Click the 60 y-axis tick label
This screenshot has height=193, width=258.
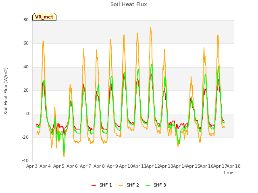click(26, 43)
